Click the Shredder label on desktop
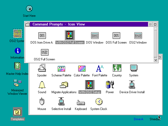Screen dimensions: 168x126 [155, 119]
